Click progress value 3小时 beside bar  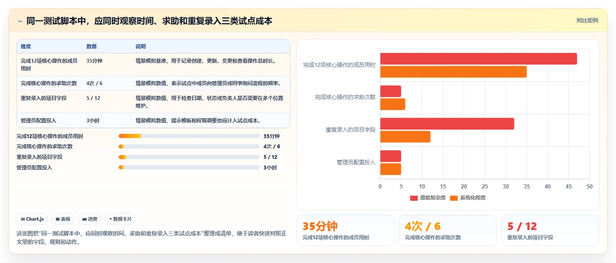tap(270, 167)
